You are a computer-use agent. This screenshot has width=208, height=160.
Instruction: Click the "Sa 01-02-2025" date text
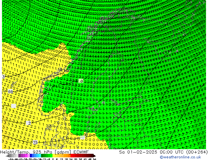click(x=138, y=152)
